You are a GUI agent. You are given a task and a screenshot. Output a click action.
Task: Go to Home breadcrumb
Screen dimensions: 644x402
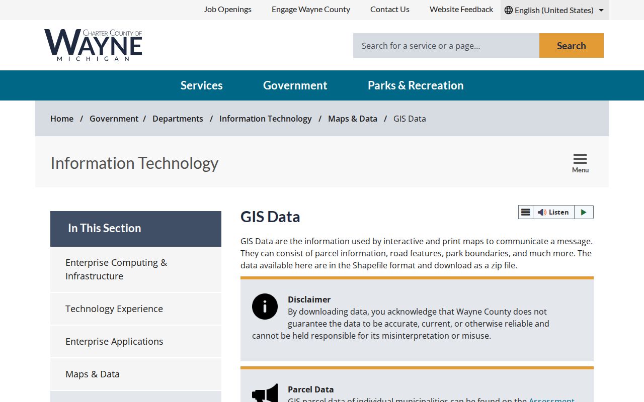point(62,119)
